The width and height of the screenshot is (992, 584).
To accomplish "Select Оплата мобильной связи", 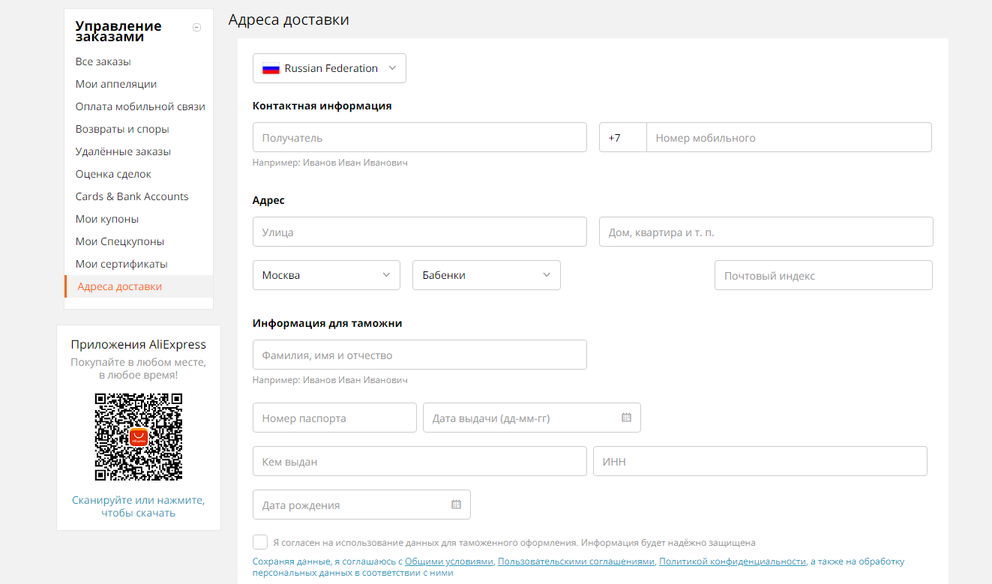I will (x=140, y=106).
